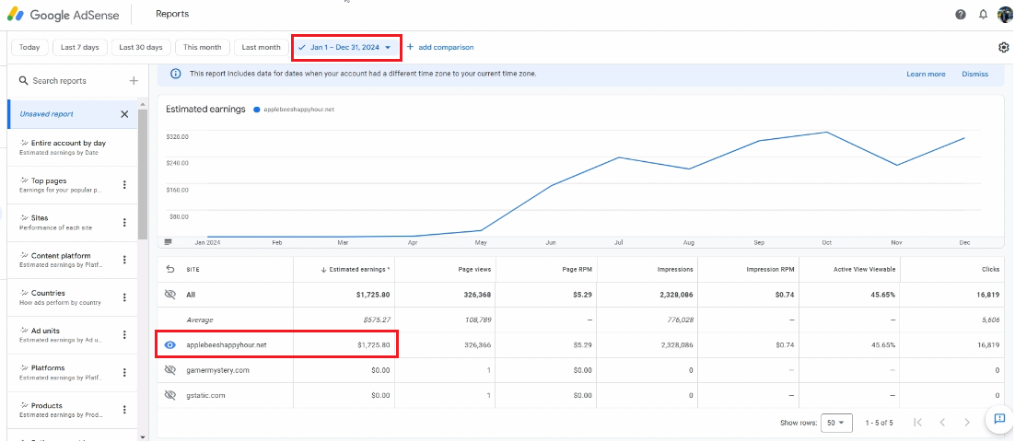Open more options for Top pages report
The height and width of the screenshot is (442, 1015).
click(124, 185)
